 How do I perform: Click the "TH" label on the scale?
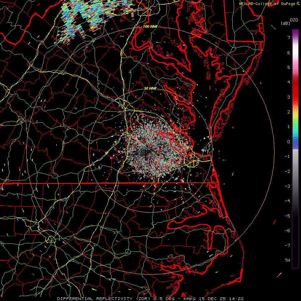tap(287, 261)
